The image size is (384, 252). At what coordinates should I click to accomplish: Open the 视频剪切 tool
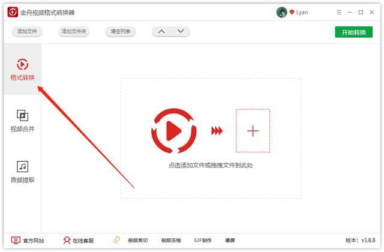click(137, 241)
